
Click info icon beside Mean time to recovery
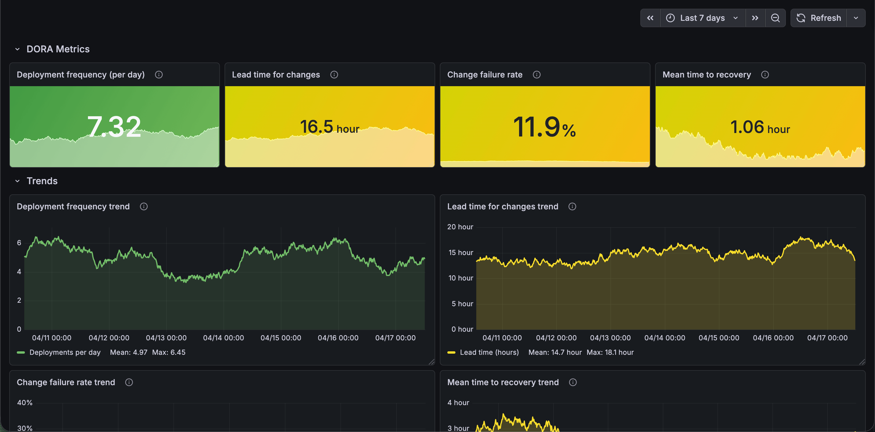764,75
